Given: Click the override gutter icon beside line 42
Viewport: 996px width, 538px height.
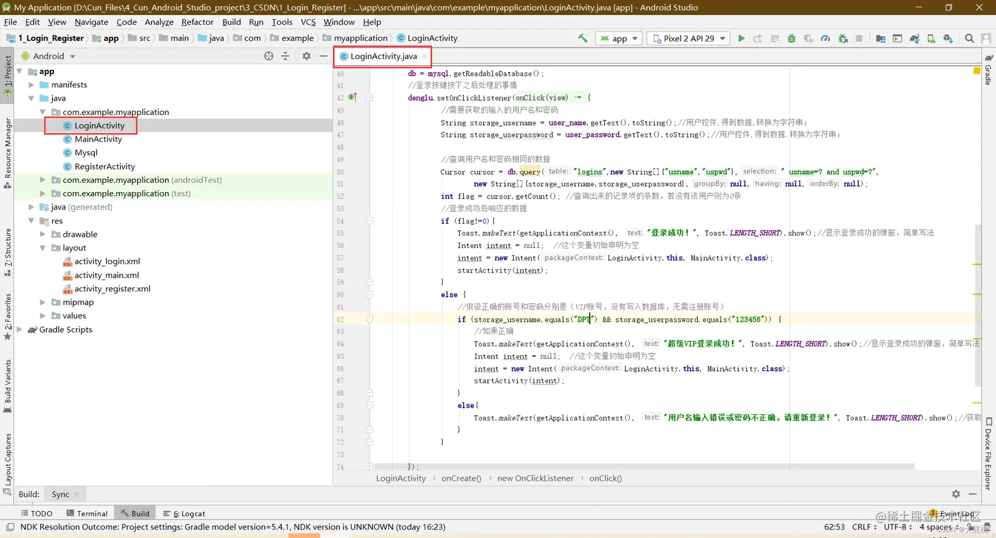Looking at the screenshot, I should (x=352, y=97).
